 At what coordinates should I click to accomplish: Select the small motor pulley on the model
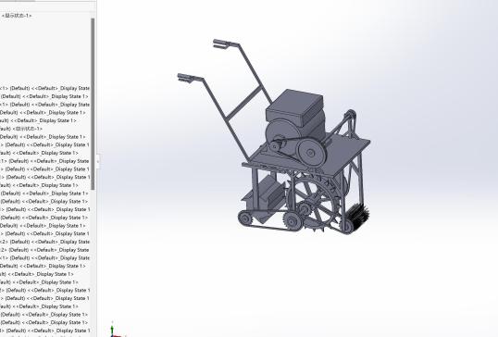click(x=274, y=146)
